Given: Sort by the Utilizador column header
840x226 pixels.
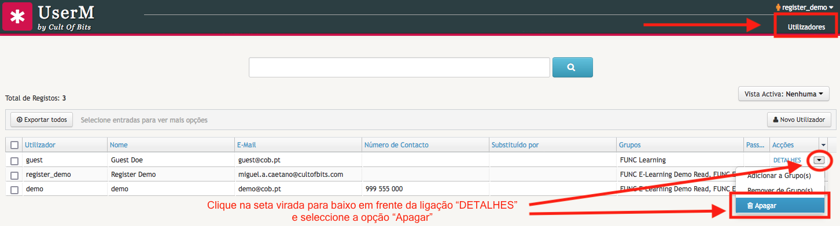Looking at the screenshot, I should click(x=40, y=145).
